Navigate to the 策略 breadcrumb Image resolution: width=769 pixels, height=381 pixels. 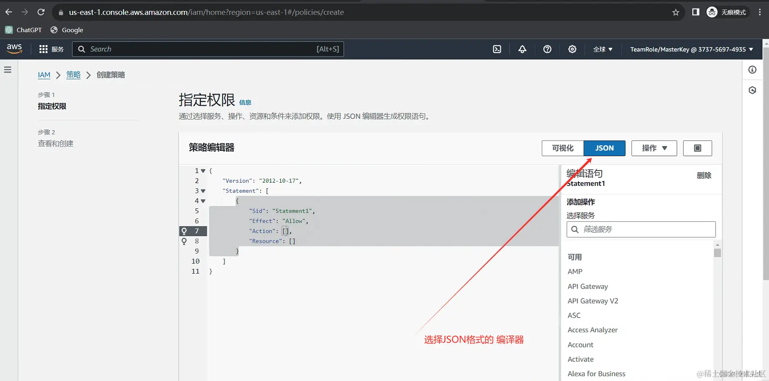click(x=74, y=75)
